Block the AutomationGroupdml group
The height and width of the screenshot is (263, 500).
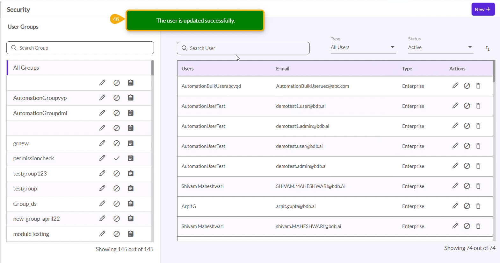point(117,113)
